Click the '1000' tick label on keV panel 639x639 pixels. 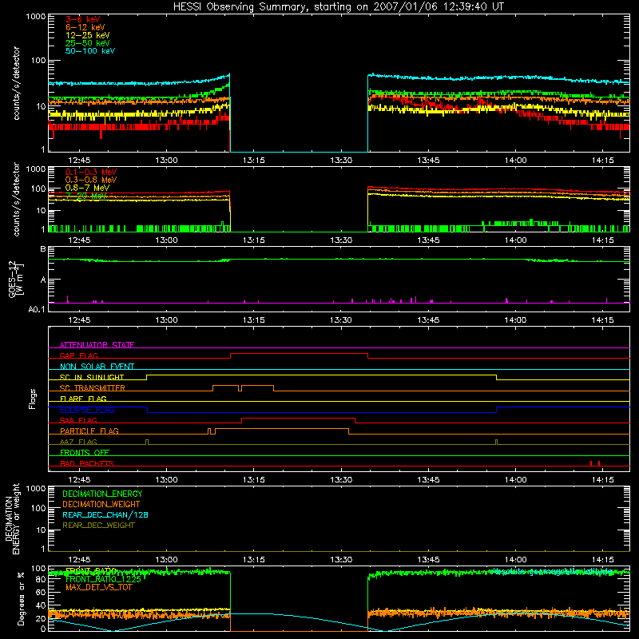36,17
